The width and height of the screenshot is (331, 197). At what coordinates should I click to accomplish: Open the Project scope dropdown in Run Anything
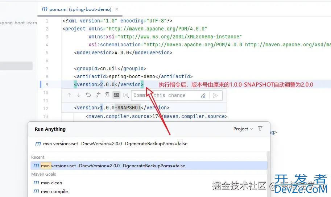243,129
